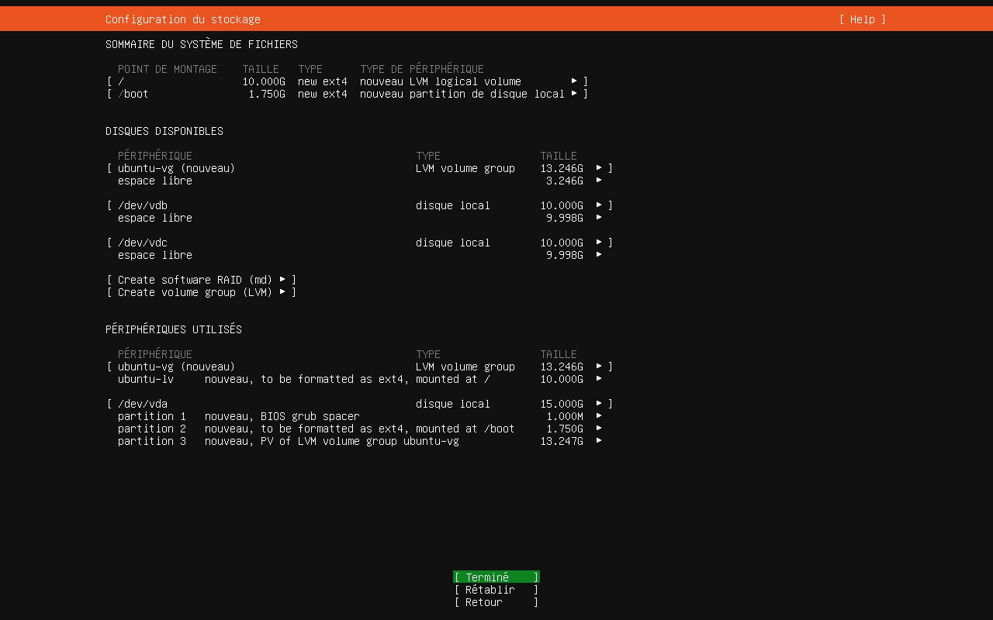Image resolution: width=993 pixels, height=620 pixels.
Task: Select partition 2 mounted at /boot
Action: [x=360, y=429]
